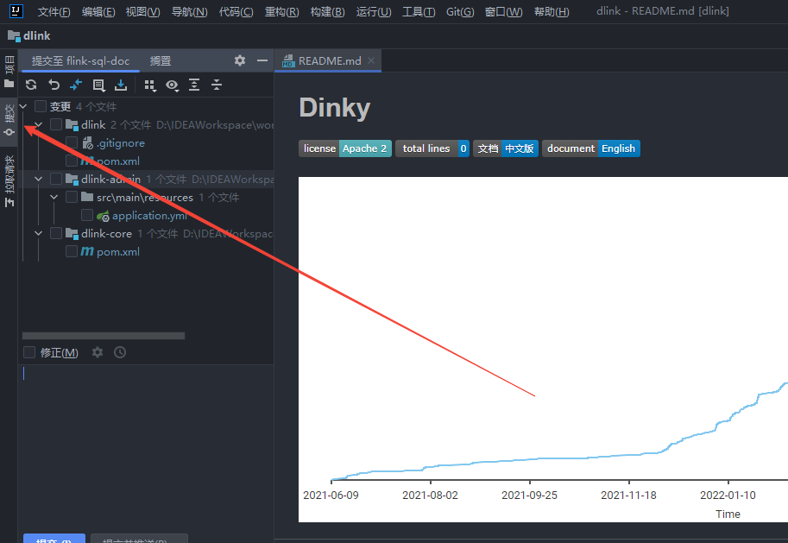Open commit panel settings gear
The width and height of the screenshot is (788, 543).
tap(240, 60)
